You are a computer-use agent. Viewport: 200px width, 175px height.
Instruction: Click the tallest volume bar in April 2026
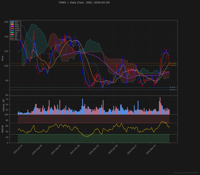coord(160,106)
